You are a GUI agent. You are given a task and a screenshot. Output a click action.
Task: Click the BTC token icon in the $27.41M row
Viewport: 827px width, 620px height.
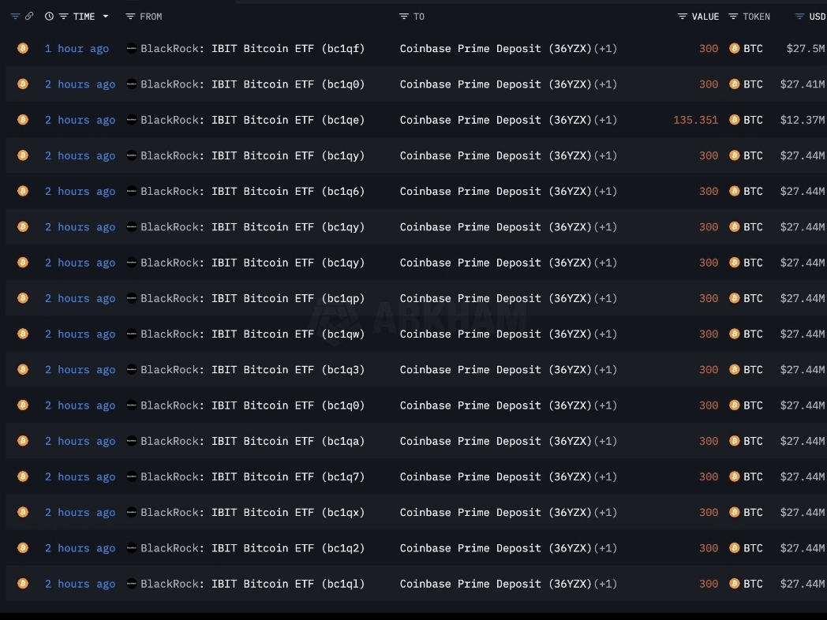pyautogui.click(x=734, y=84)
